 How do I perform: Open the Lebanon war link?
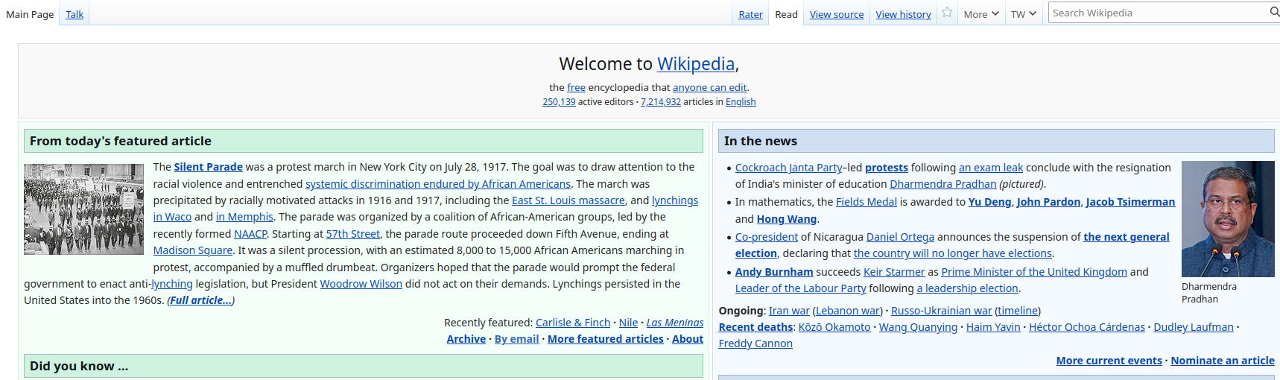point(847,311)
